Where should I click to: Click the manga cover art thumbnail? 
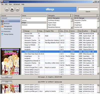click(10, 61)
